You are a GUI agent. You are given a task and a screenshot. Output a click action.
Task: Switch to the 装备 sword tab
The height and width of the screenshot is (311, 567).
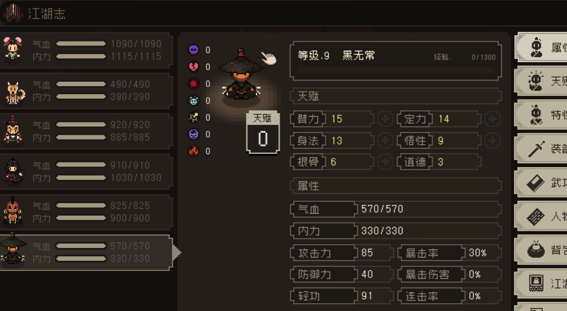pos(541,148)
